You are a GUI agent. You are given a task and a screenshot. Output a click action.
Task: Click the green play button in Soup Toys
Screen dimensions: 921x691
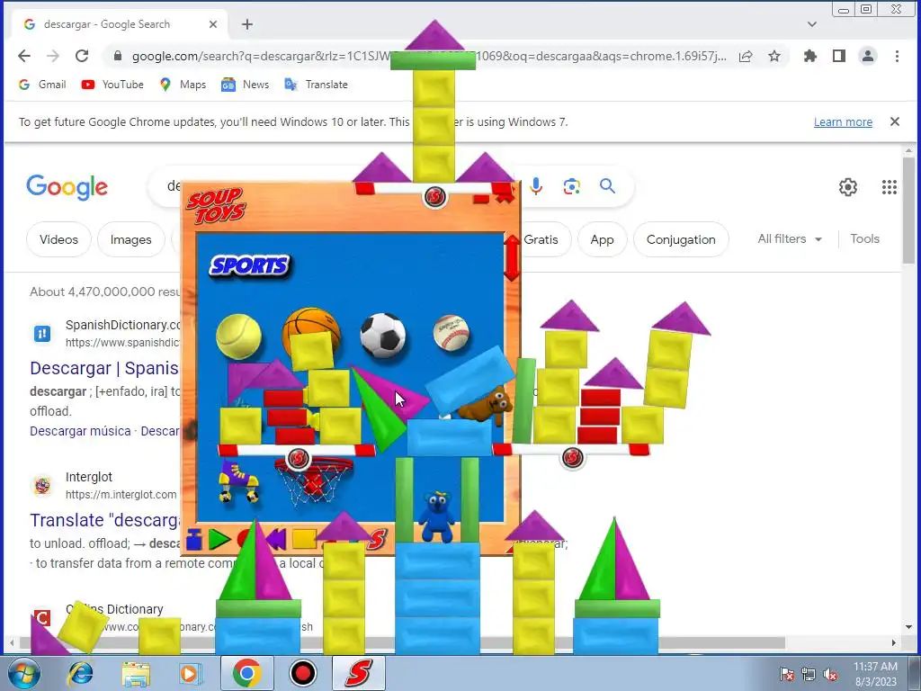pyautogui.click(x=219, y=539)
